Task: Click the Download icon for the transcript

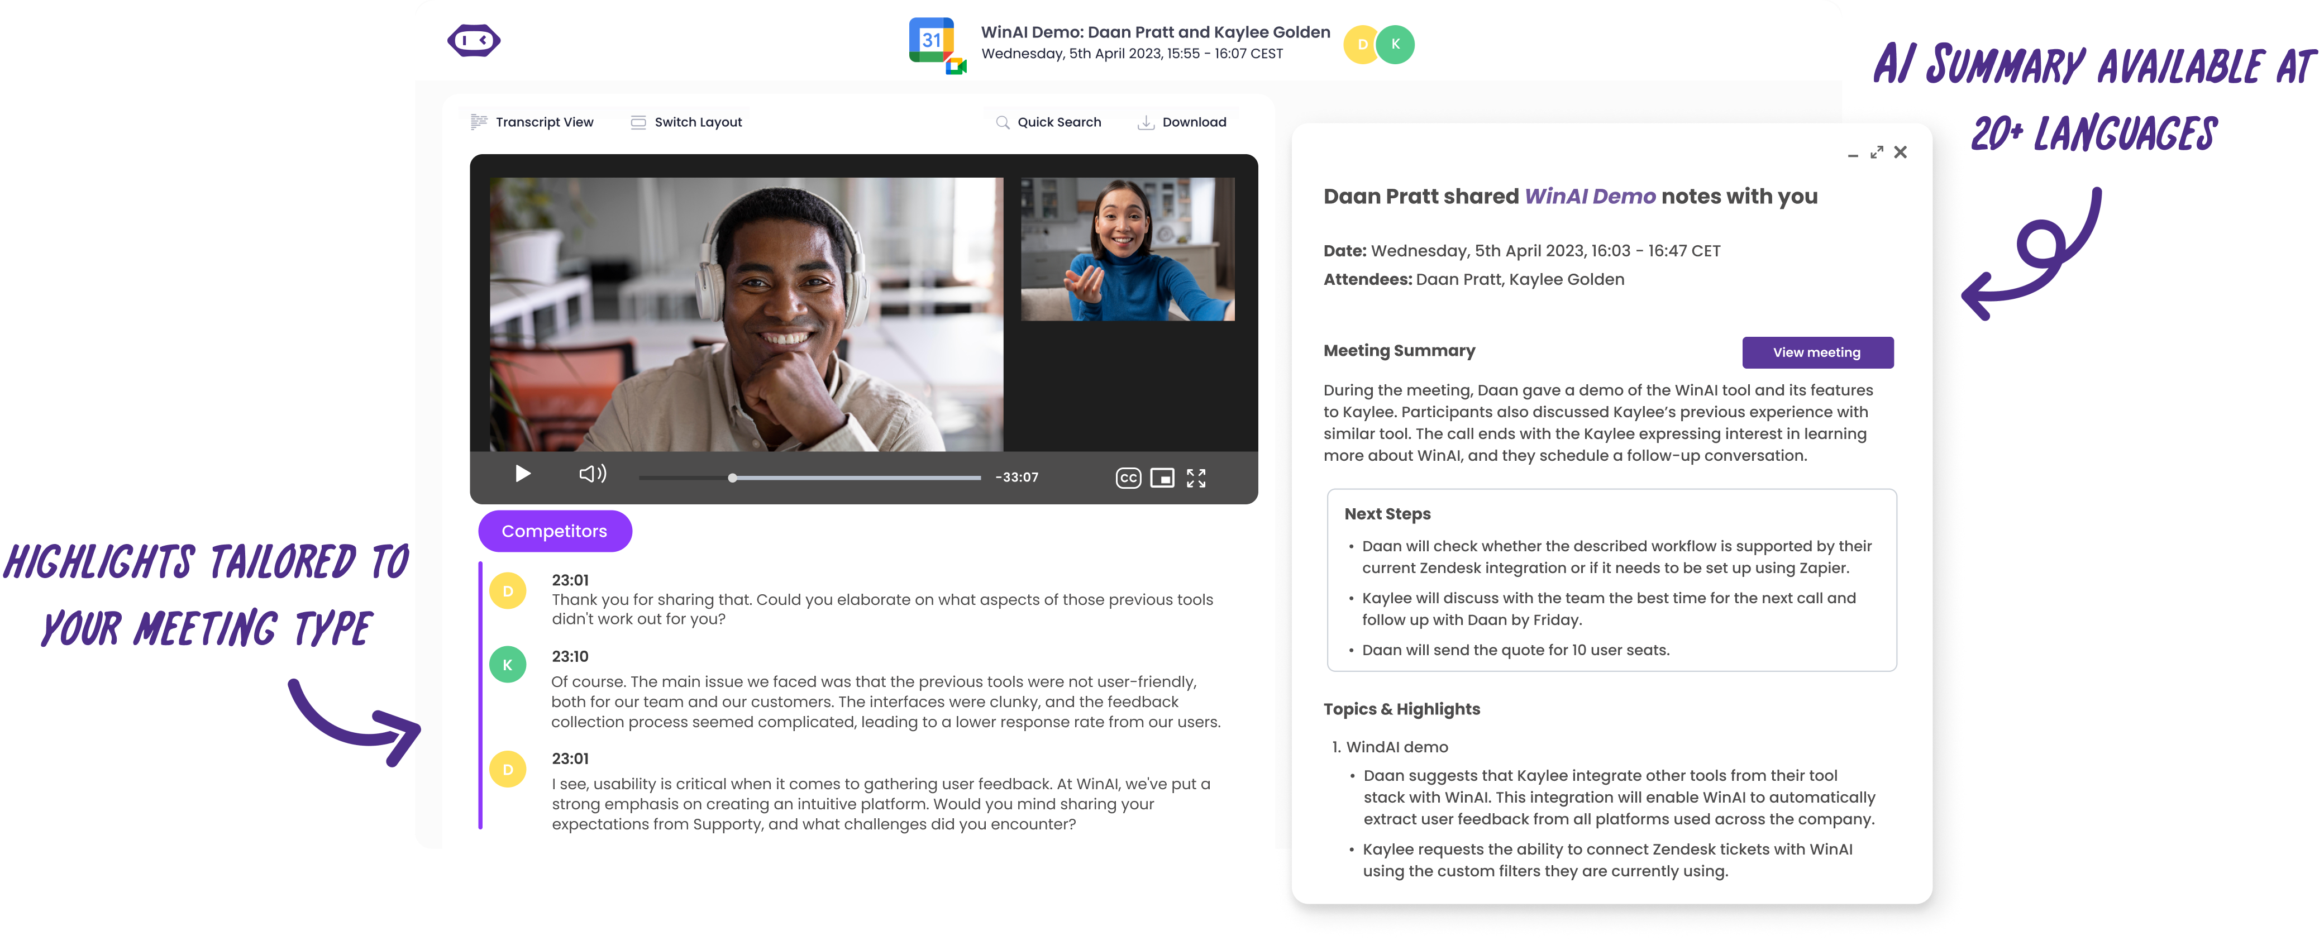Action: point(1146,122)
